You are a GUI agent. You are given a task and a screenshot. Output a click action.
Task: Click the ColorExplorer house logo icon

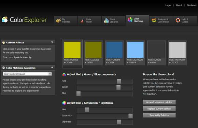pyautogui.click(x=5, y=20)
